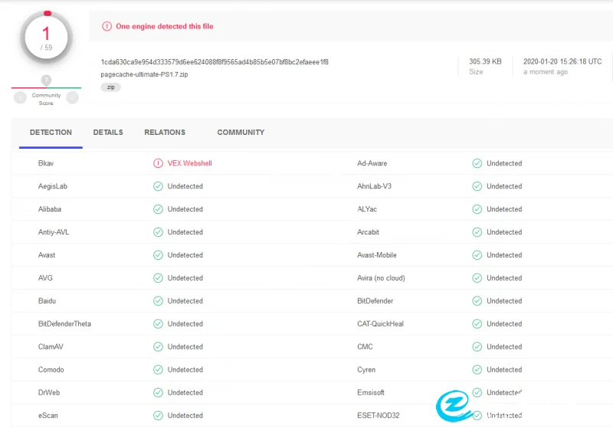Switch to the DETECTION tab
613x427 pixels.
[x=51, y=133]
